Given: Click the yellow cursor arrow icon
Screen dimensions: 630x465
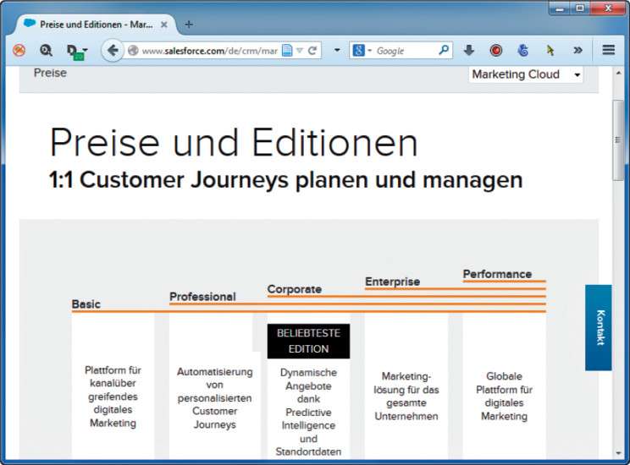Looking at the screenshot, I should [550, 51].
